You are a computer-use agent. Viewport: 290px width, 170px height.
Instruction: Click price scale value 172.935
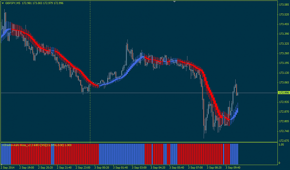(x=284, y=102)
